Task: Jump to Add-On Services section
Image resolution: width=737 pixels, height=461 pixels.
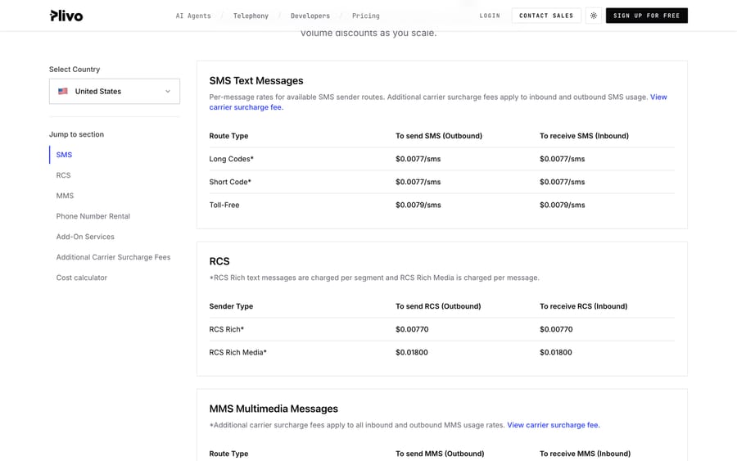Action: [x=85, y=237]
